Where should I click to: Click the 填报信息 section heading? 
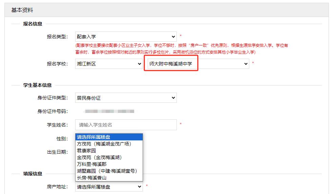click(33, 174)
